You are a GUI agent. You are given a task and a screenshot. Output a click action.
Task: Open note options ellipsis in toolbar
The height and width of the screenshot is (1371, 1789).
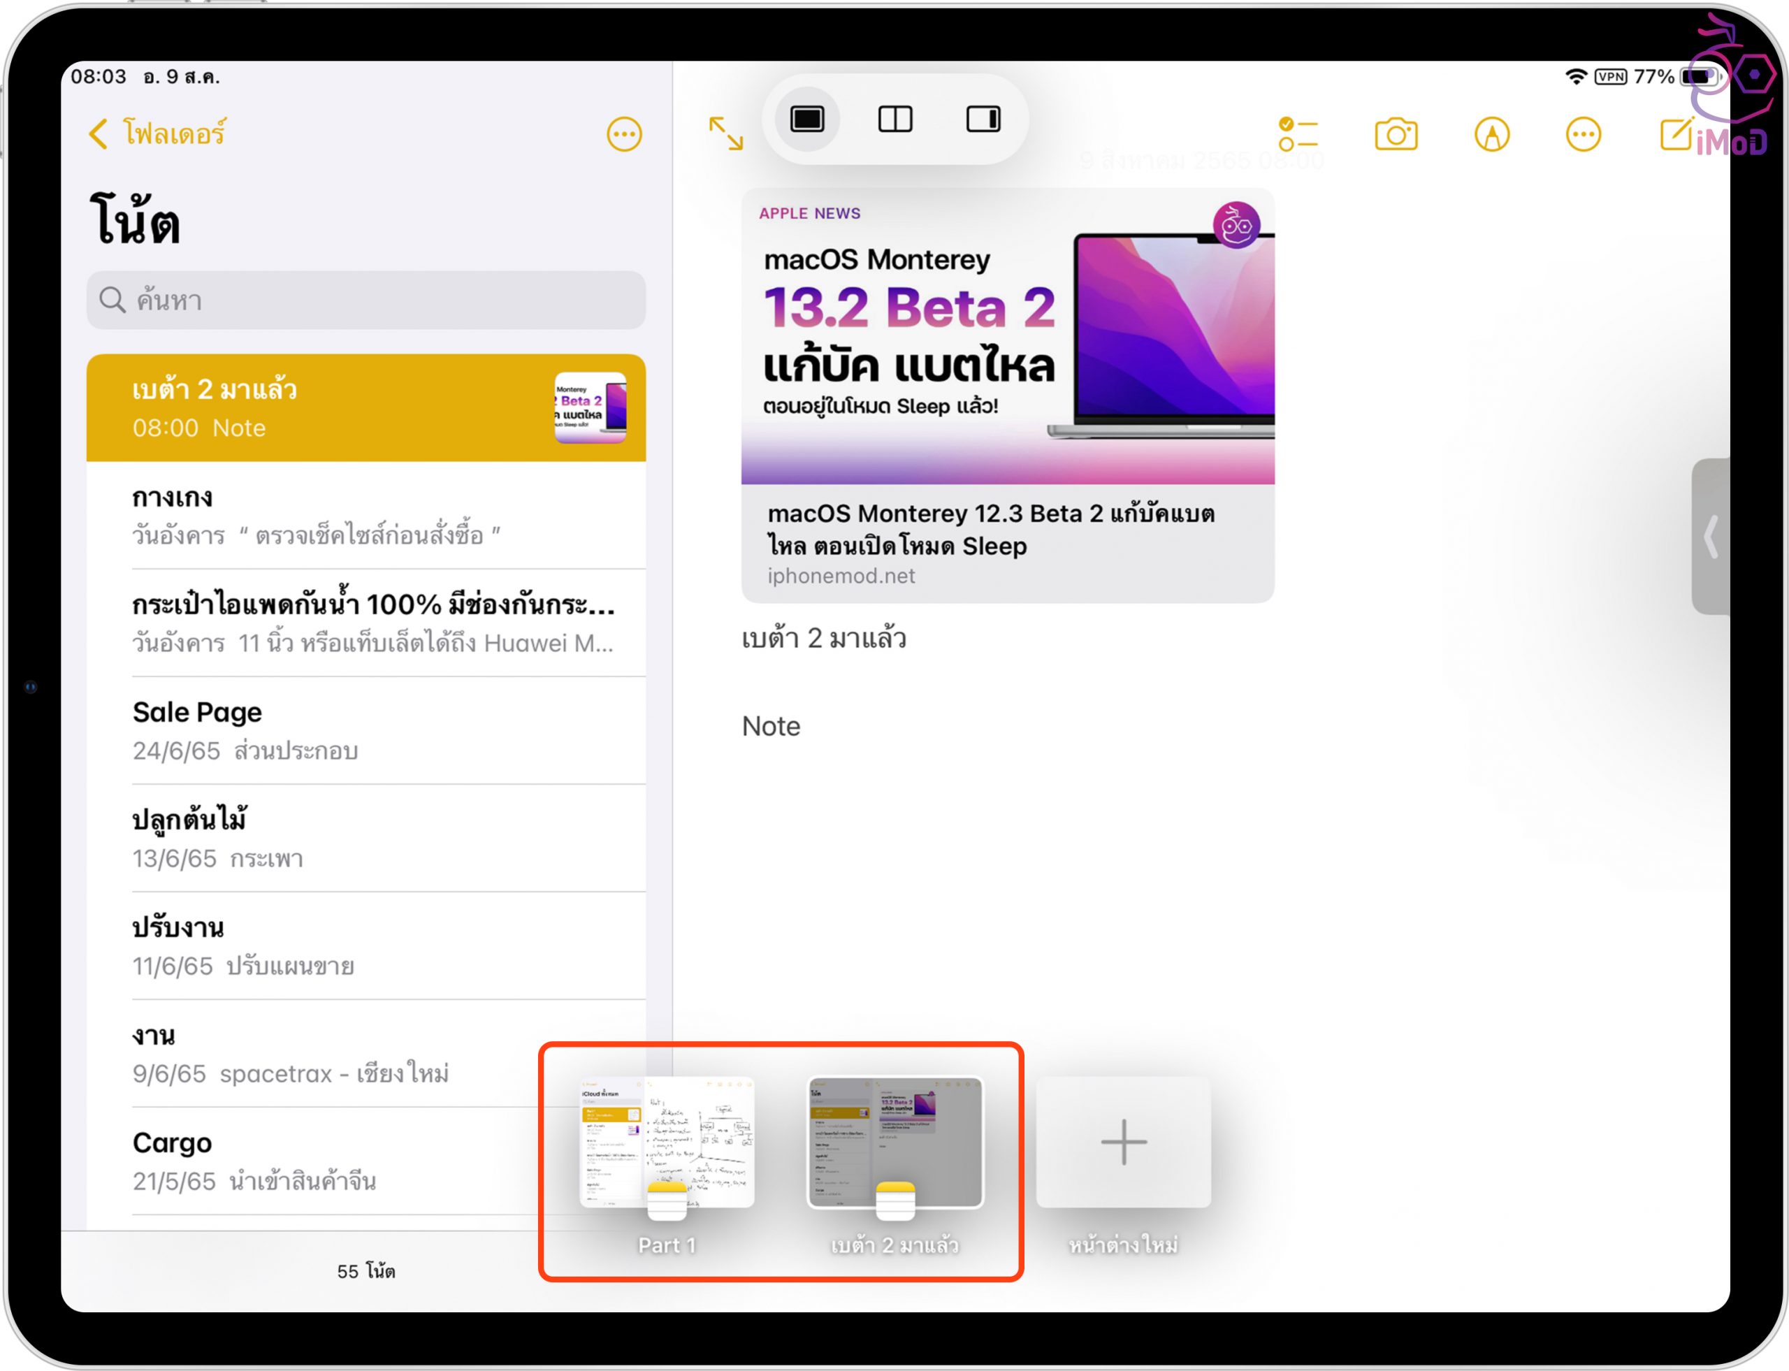pos(1583,135)
